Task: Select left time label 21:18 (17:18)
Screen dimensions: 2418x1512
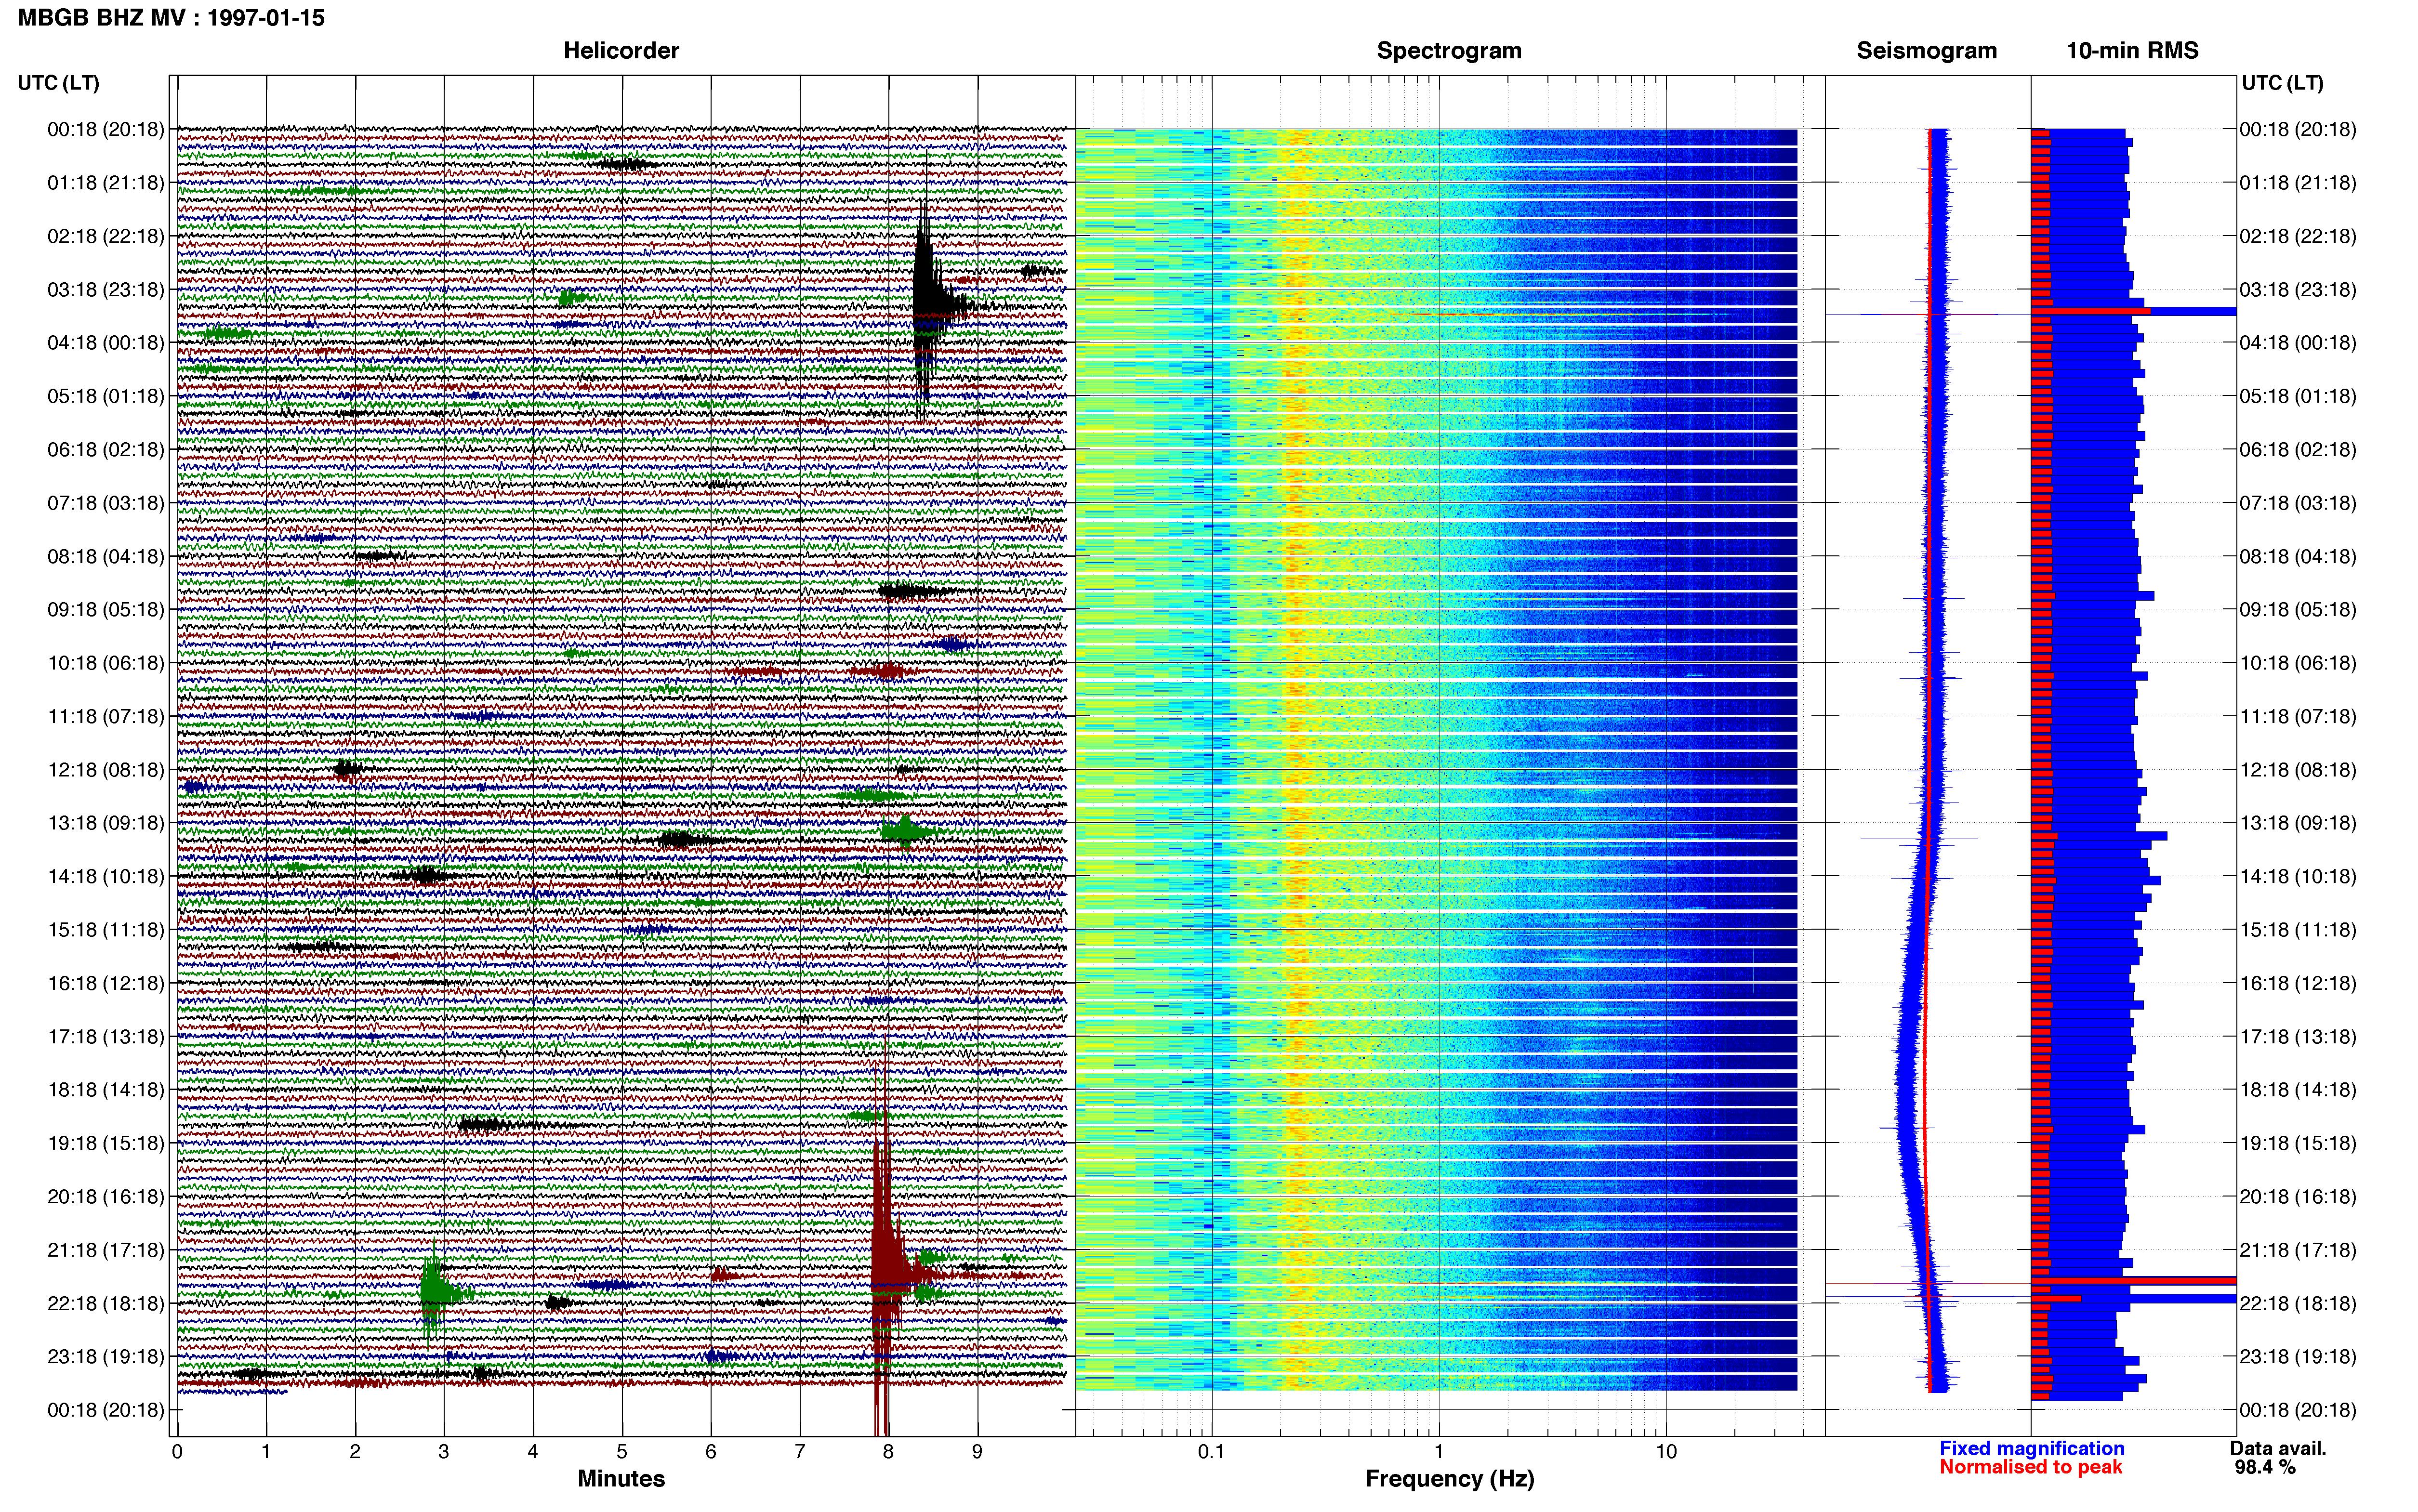Action: tap(106, 1249)
